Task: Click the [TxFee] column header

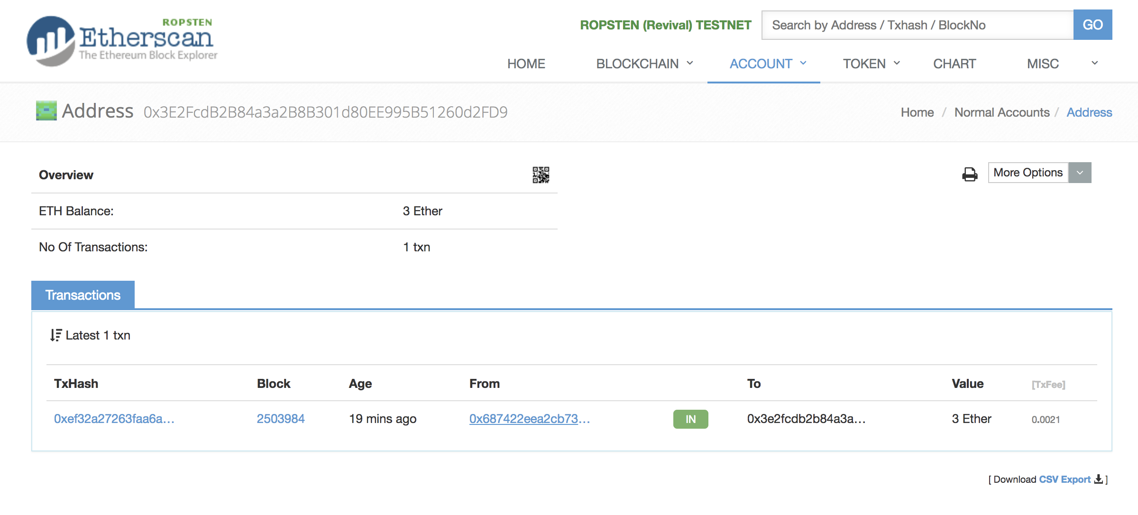Action: point(1048,385)
